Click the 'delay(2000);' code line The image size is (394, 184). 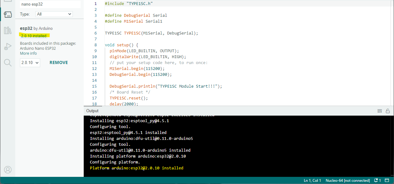pos(124,104)
